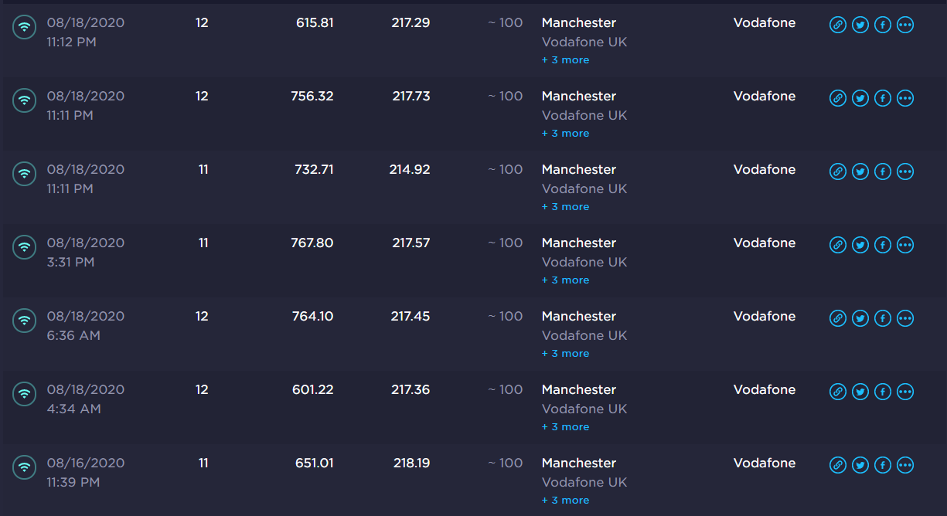947x516 pixels.
Task: Expand '+ 3 more' under the 3:31 PM result
Action: (x=565, y=280)
